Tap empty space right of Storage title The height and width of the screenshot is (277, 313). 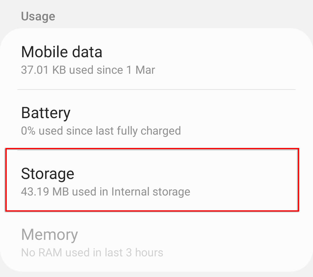[199, 174]
